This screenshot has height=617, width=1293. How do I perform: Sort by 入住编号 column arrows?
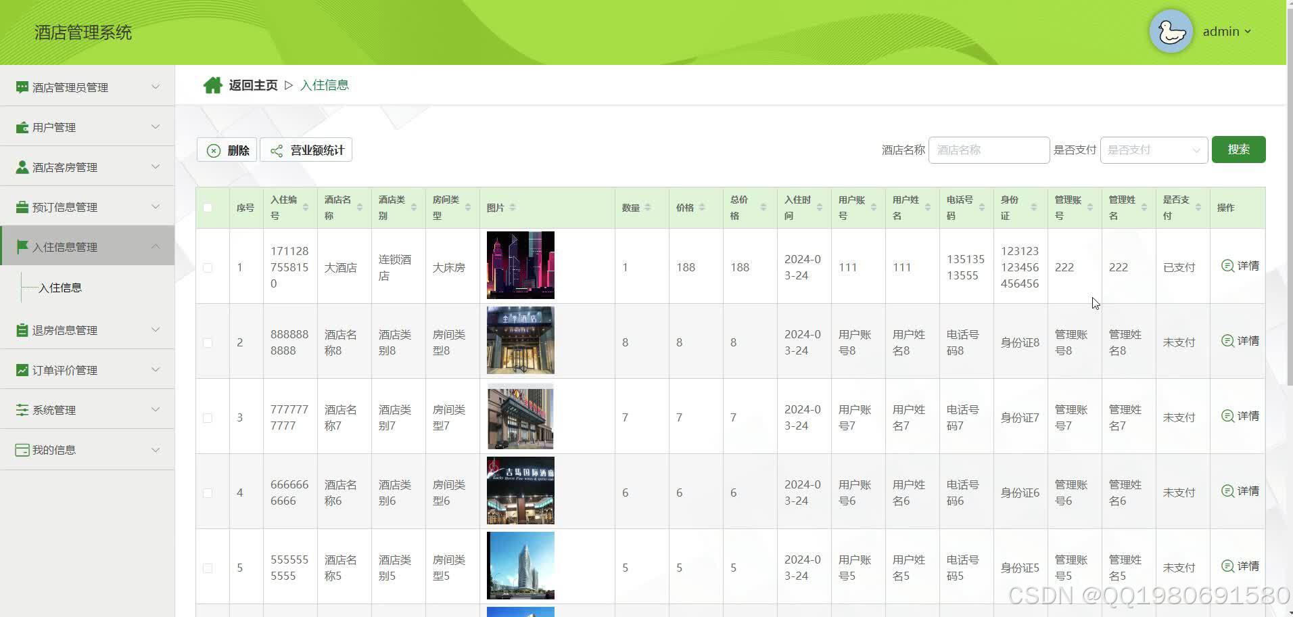coord(306,208)
